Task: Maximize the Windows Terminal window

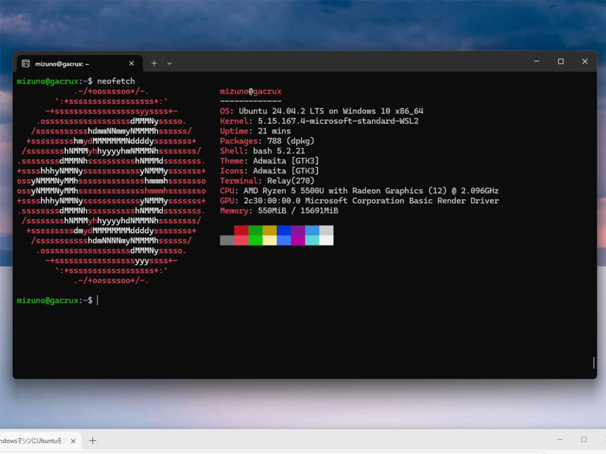Action: (560, 61)
